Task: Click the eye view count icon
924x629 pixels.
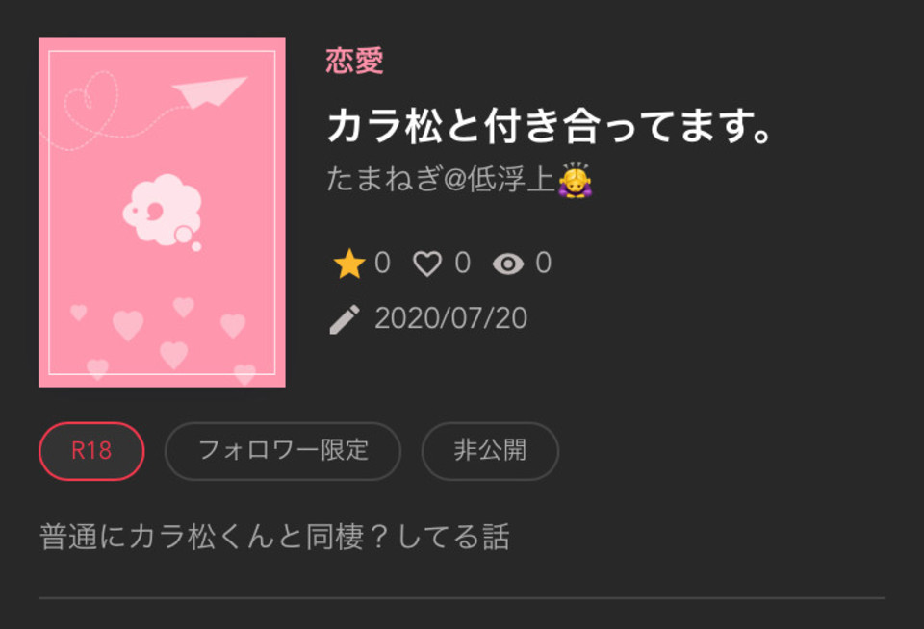Action: (508, 264)
